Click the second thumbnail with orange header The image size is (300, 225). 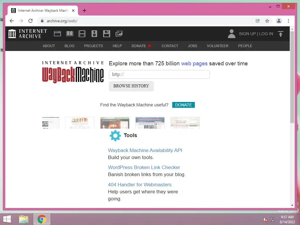(x=80, y=123)
